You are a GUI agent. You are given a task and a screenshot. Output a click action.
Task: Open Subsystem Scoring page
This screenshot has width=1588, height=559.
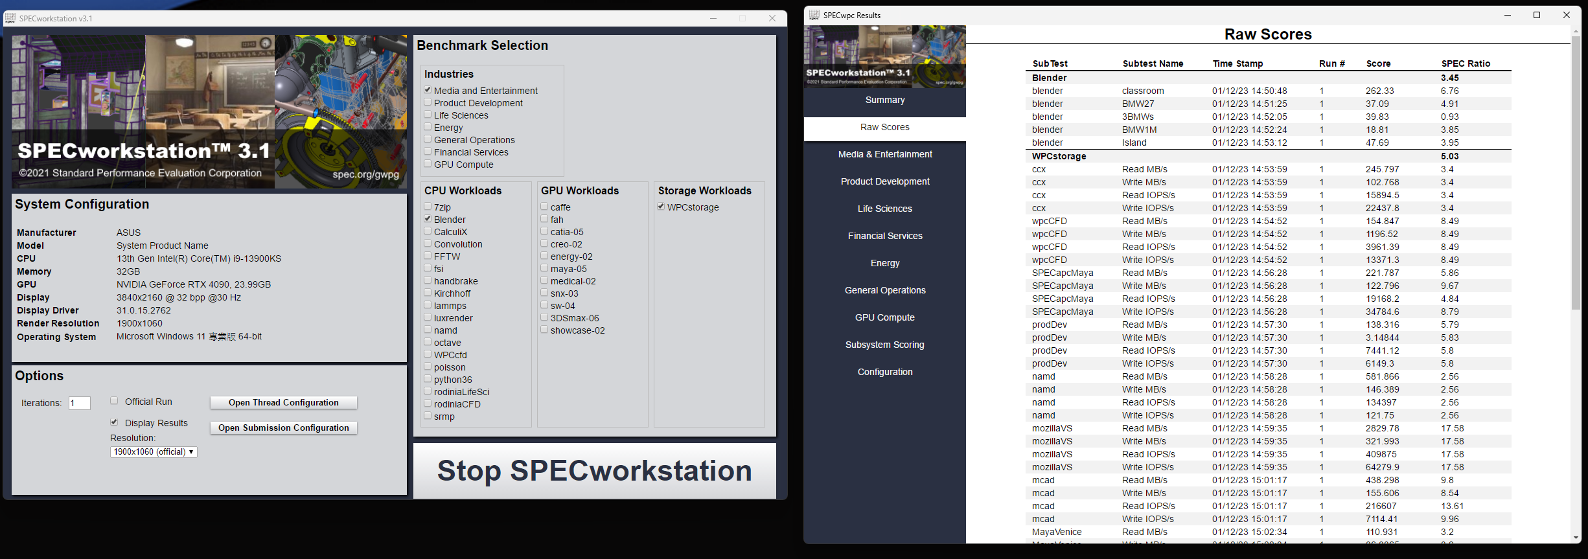coord(885,345)
